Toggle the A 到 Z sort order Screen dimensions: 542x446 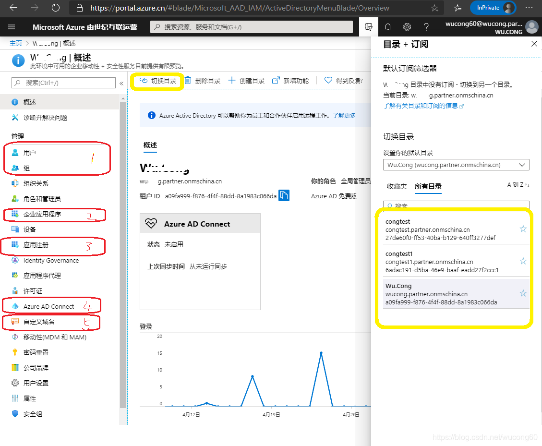(518, 185)
